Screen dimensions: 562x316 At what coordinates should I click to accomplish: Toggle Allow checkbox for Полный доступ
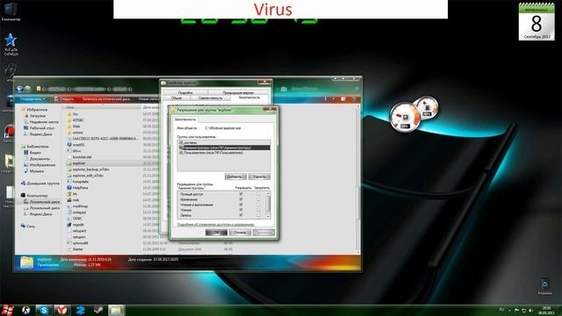241,194
